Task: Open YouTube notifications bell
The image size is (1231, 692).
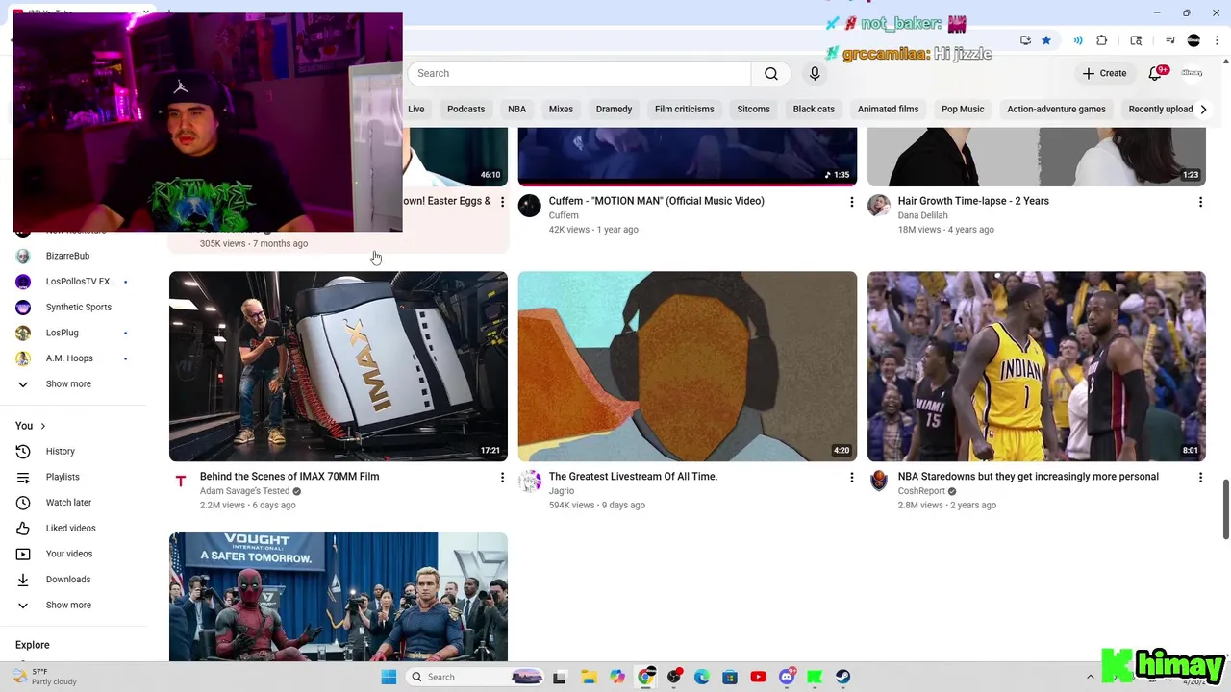Action: (1156, 73)
